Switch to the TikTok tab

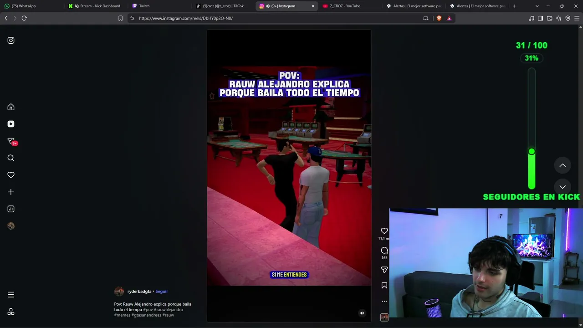(224, 6)
